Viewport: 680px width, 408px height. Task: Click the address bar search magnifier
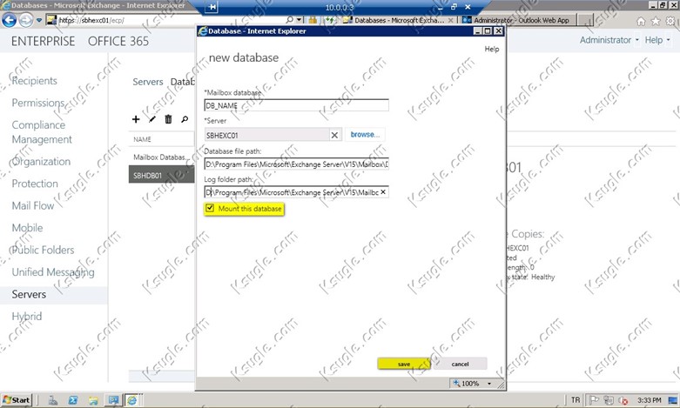[290, 20]
